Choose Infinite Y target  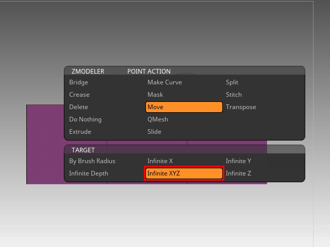coord(238,161)
